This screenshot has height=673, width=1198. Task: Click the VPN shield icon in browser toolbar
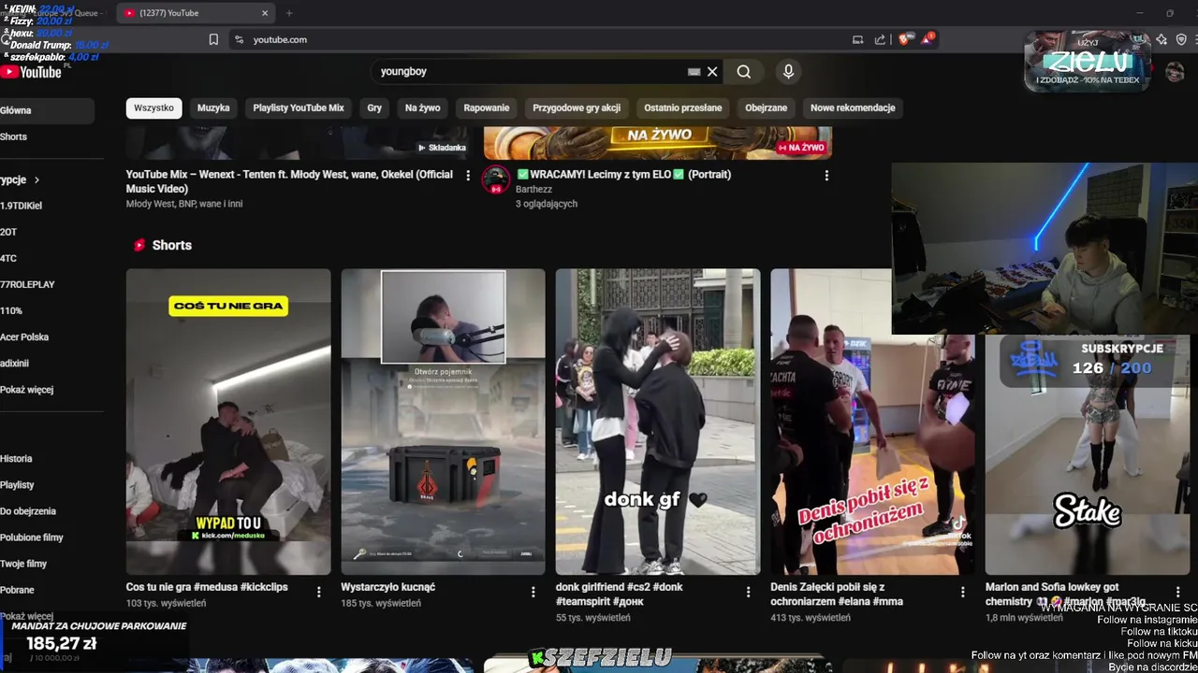click(1181, 39)
